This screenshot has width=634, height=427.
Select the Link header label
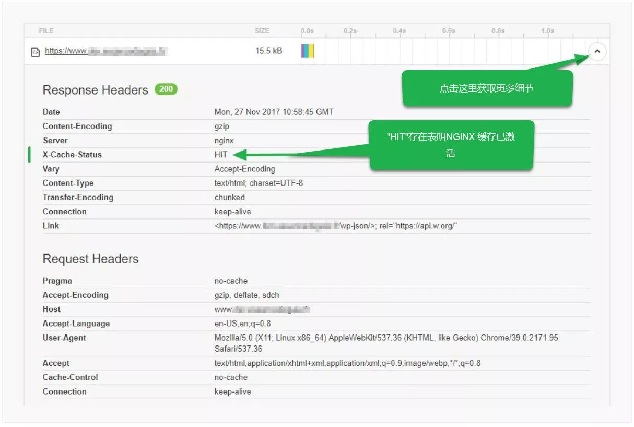click(x=51, y=225)
